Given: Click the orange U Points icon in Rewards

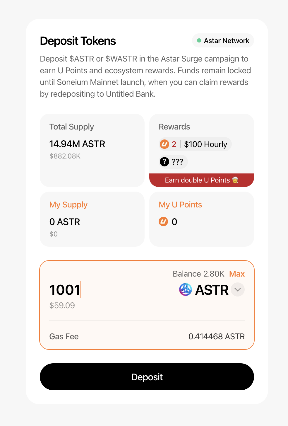Looking at the screenshot, I should [164, 144].
